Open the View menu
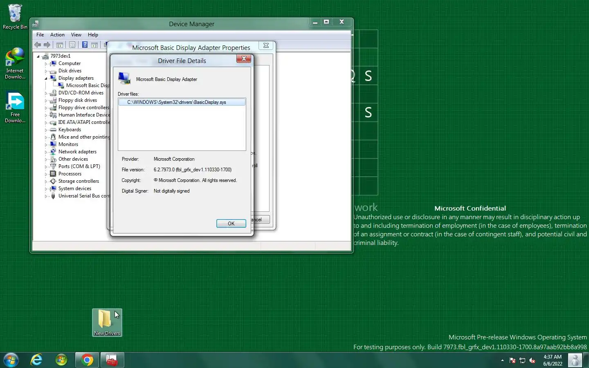 click(76, 35)
